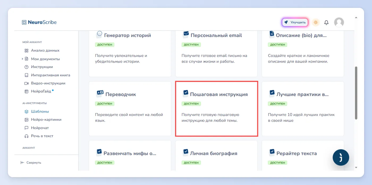Toggle the sun theme icon

(316, 23)
